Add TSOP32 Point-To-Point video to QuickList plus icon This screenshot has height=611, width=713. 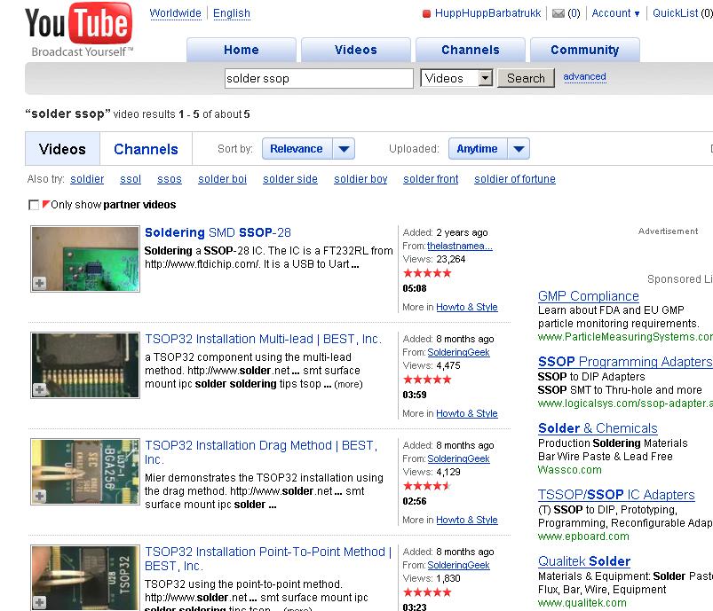pos(39,602)
